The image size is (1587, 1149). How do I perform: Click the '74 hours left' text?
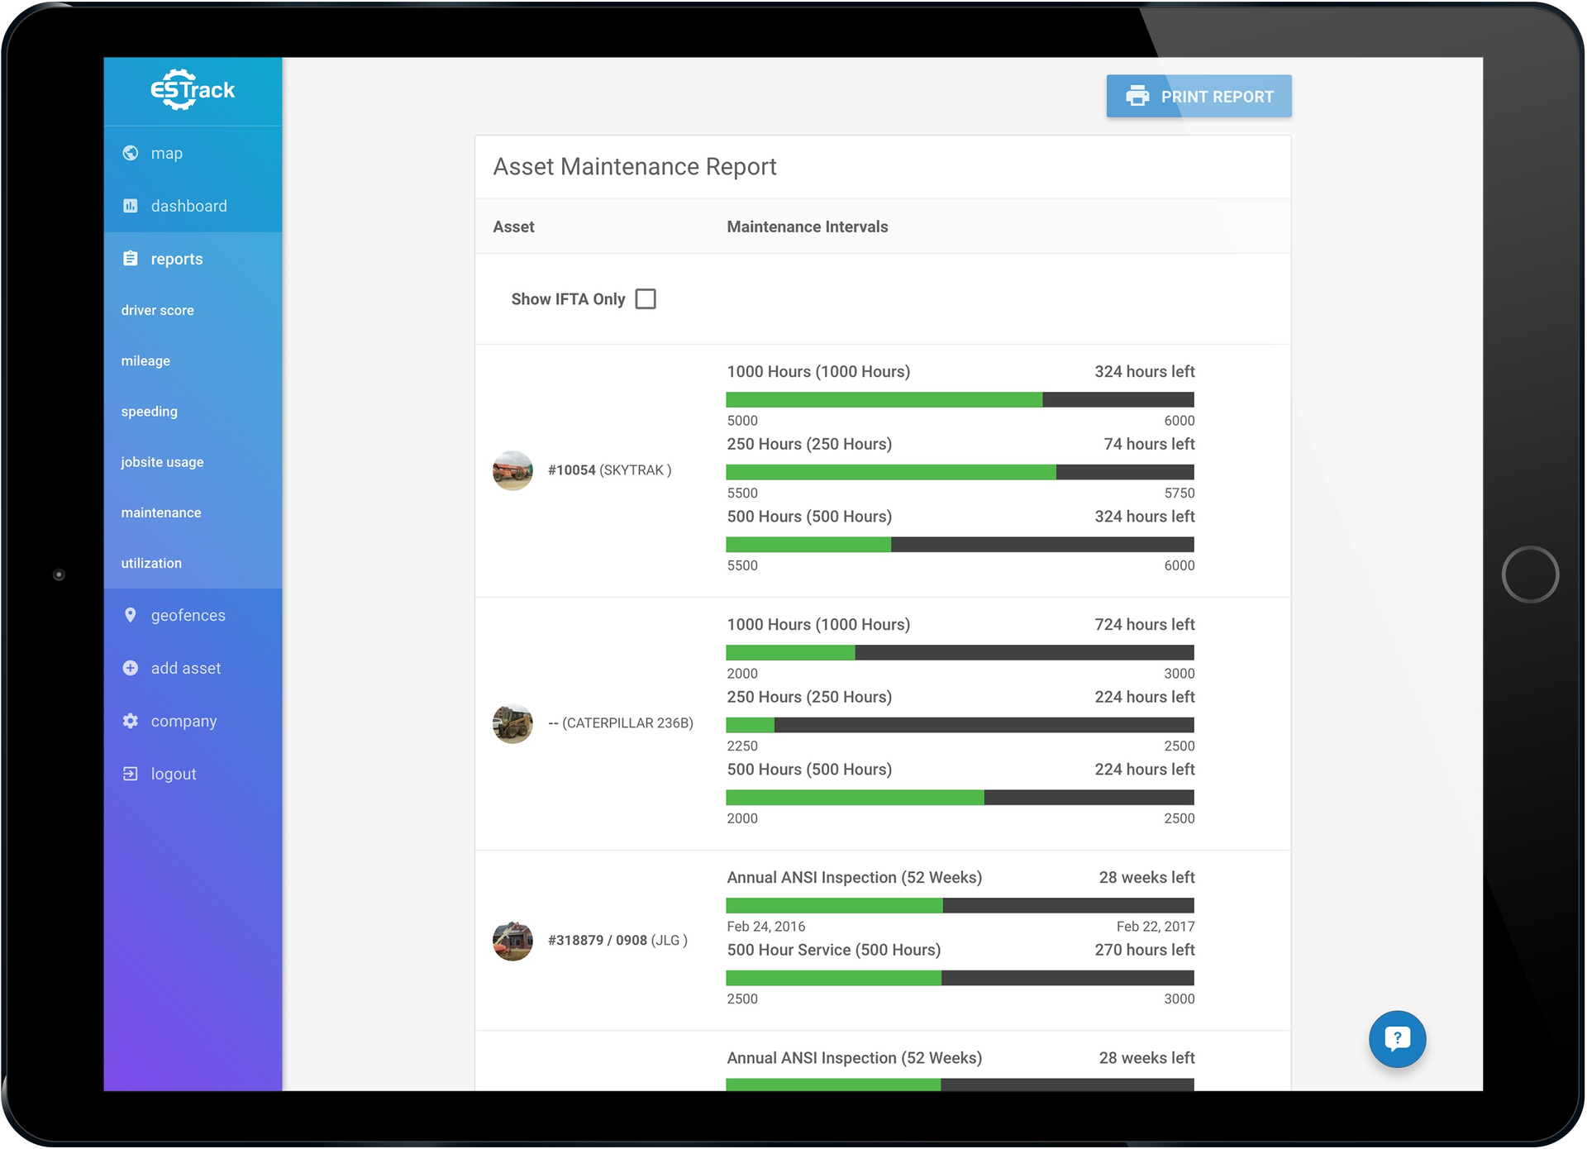coord(1149,444)
